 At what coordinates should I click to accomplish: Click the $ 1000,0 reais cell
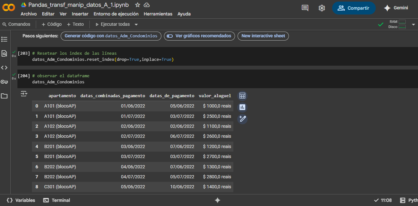tap(217, 106)
